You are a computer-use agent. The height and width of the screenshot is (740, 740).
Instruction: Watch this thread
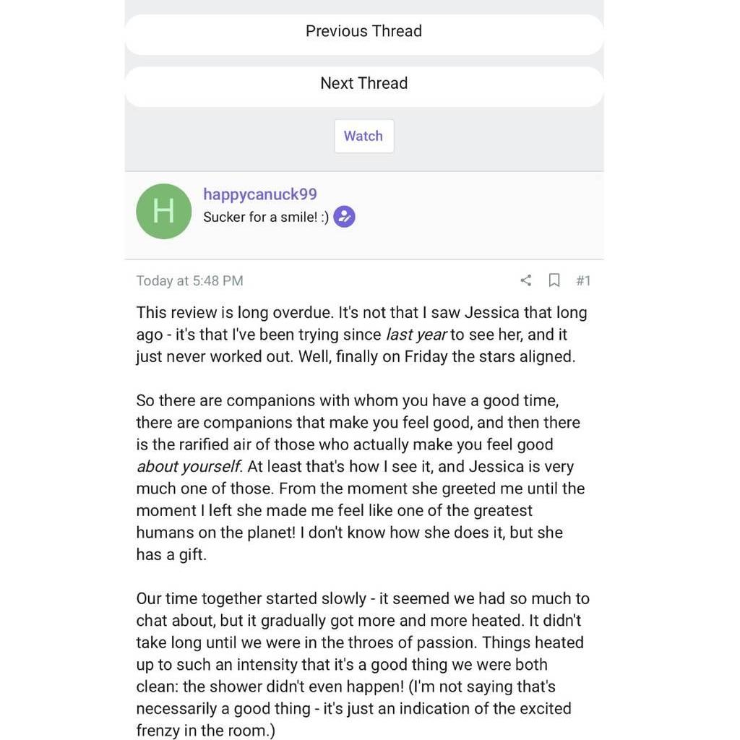363,136
